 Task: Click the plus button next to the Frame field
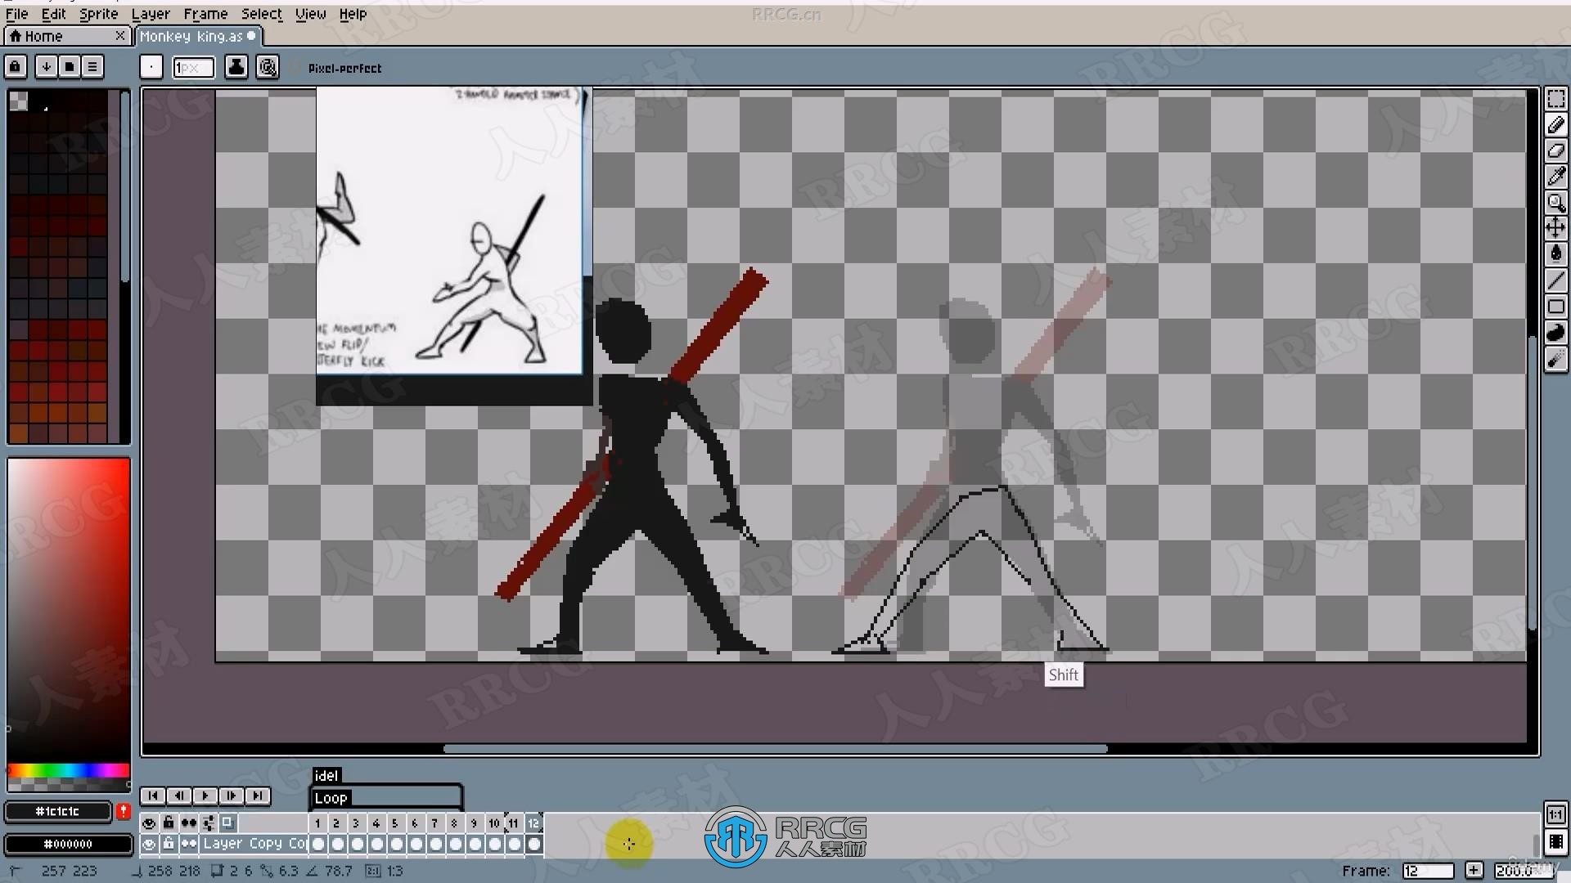[x=1474, y=871]
